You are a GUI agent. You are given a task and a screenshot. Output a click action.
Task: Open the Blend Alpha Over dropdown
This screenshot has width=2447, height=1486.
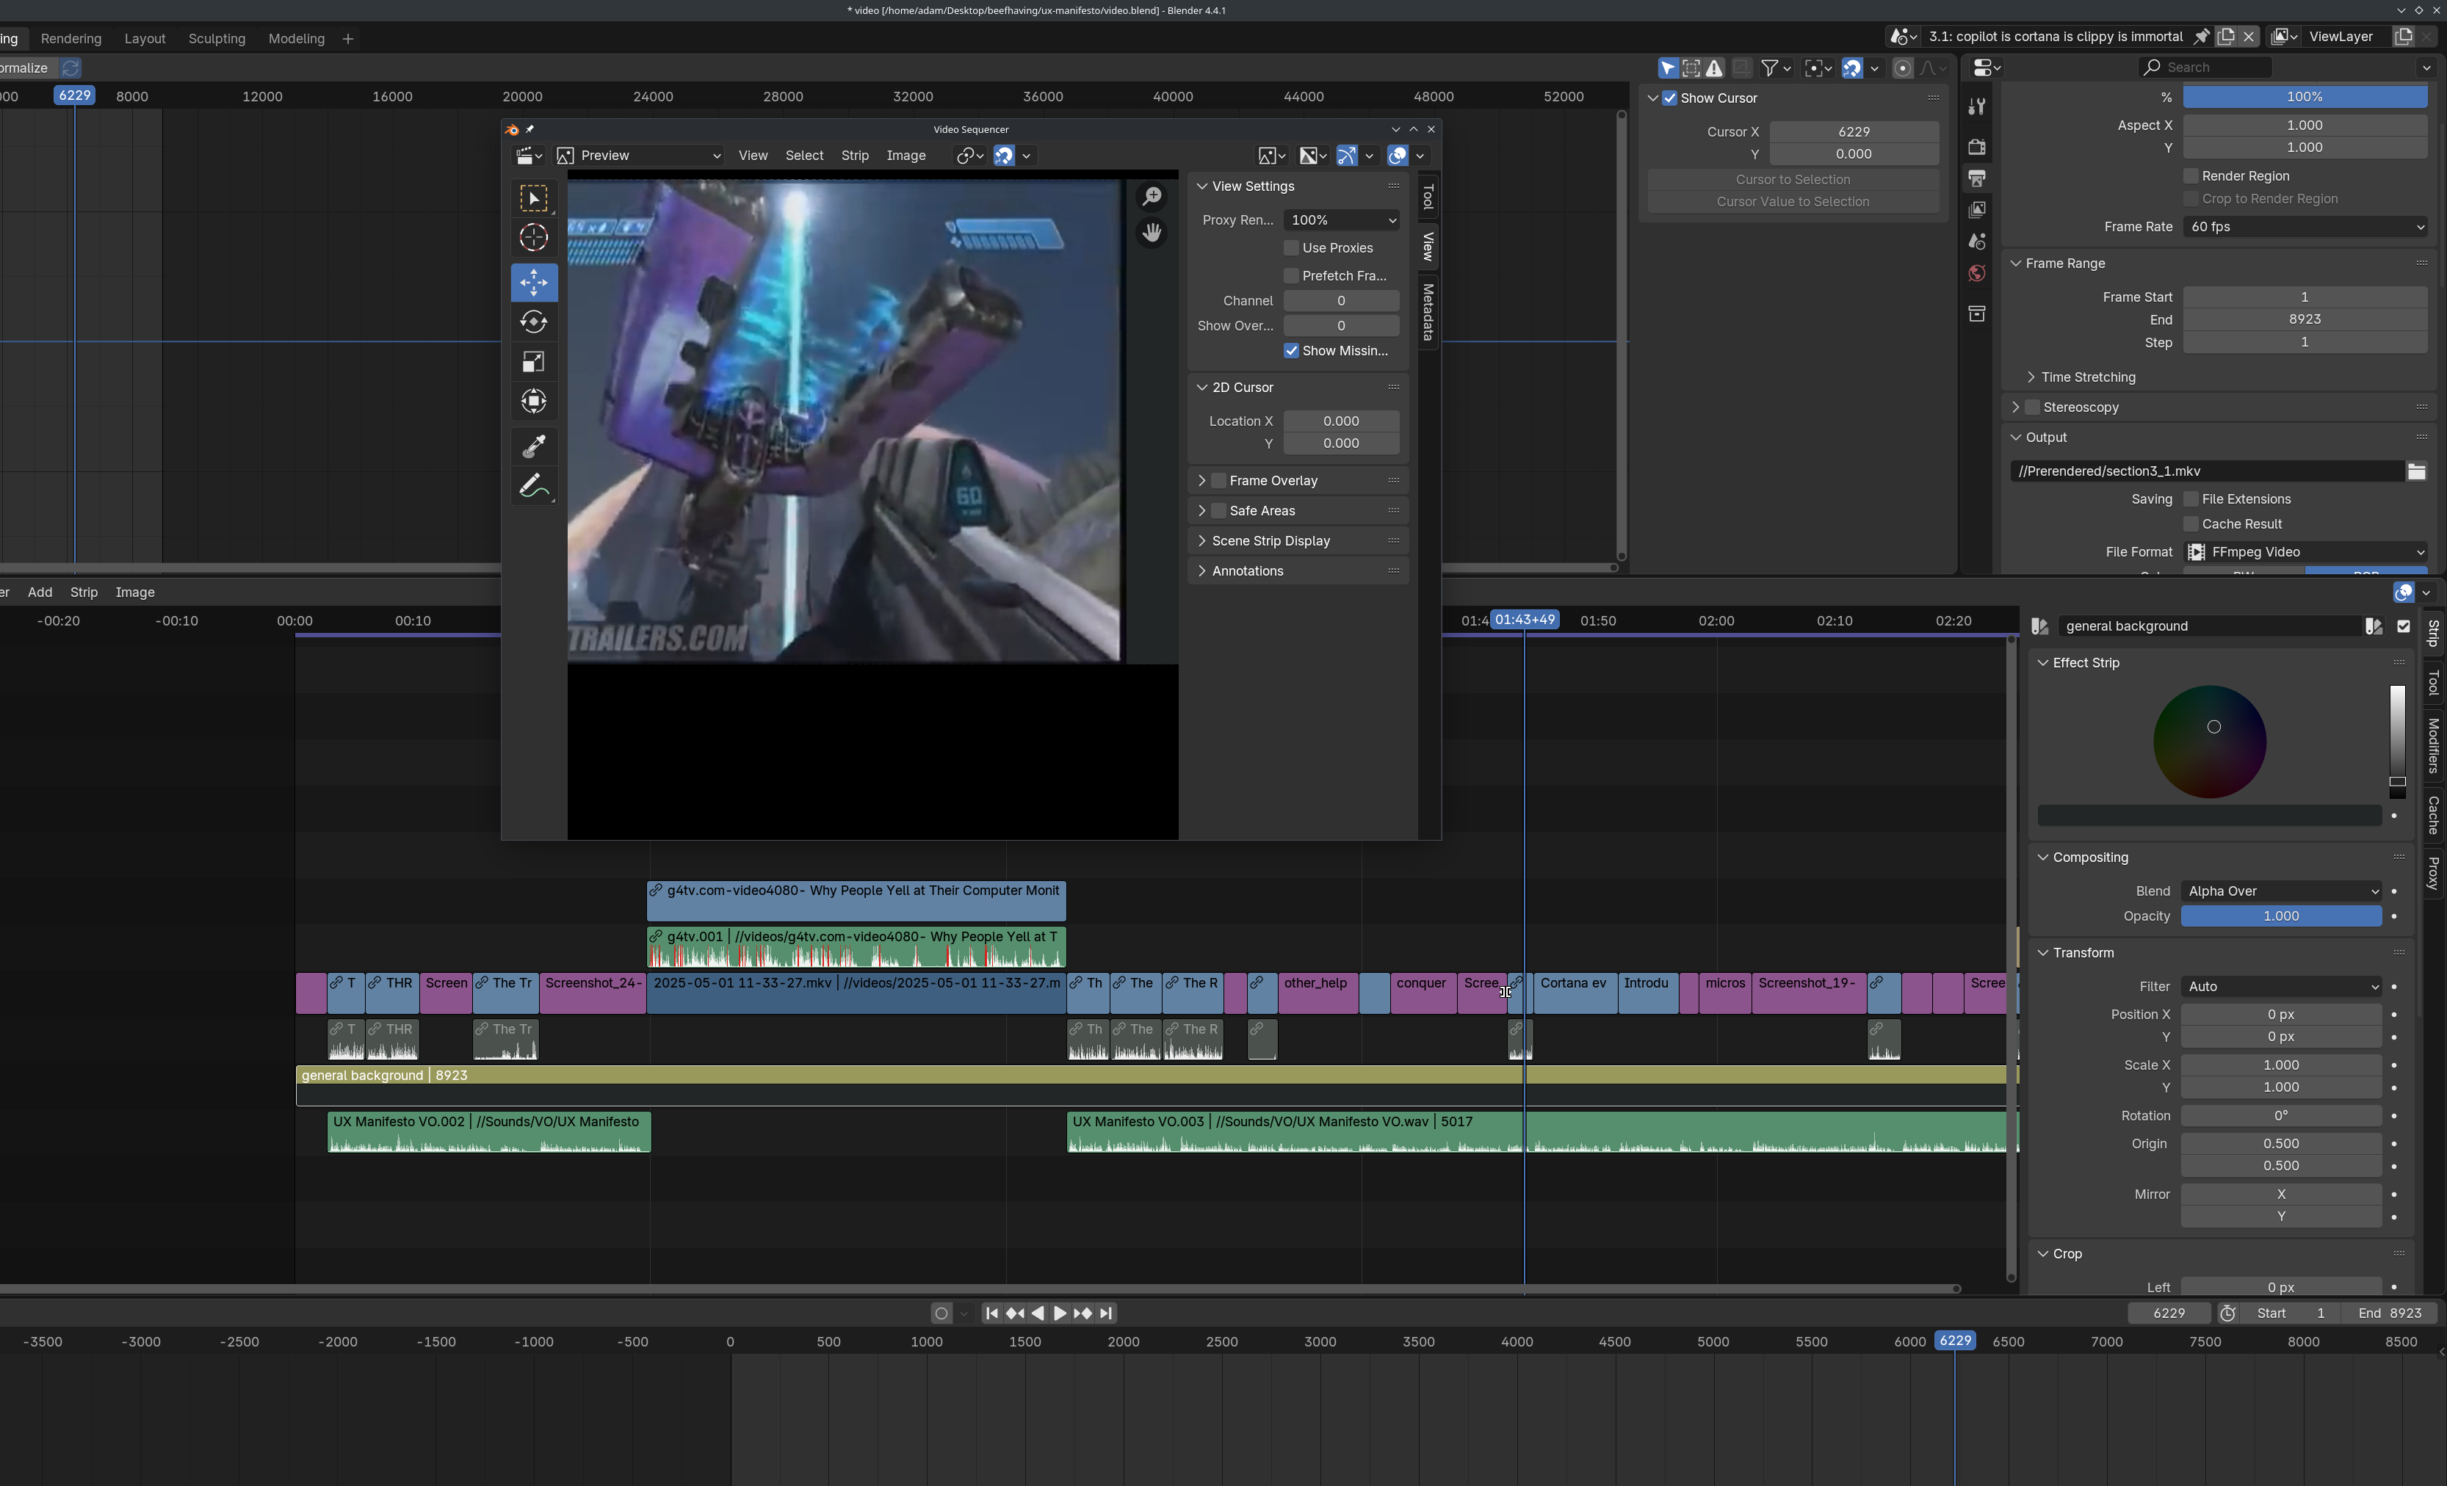point(2281,891)
